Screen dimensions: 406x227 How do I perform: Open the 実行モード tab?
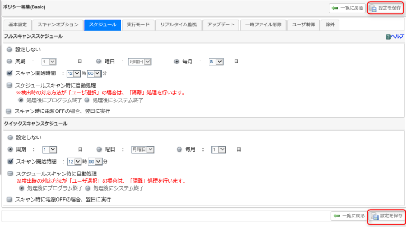click(x=139, y=25)
